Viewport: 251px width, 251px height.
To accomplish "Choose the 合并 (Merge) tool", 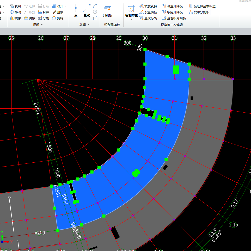I will [x=43, y=12].
